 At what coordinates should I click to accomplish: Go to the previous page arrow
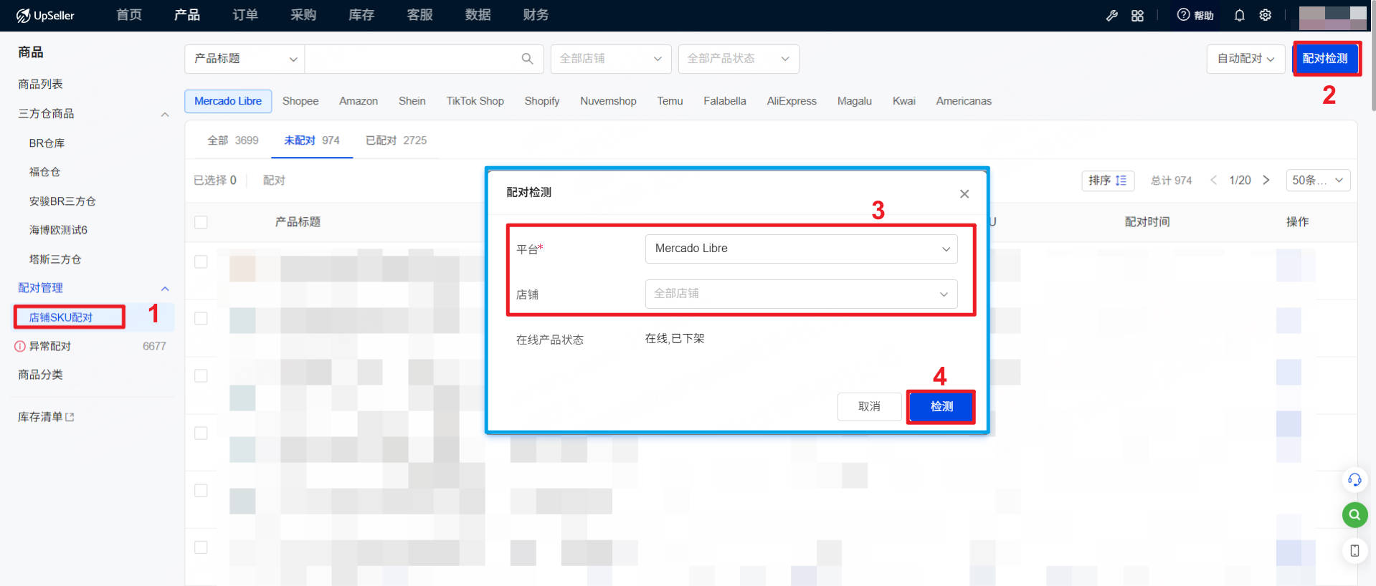[x=1214, y=181]
